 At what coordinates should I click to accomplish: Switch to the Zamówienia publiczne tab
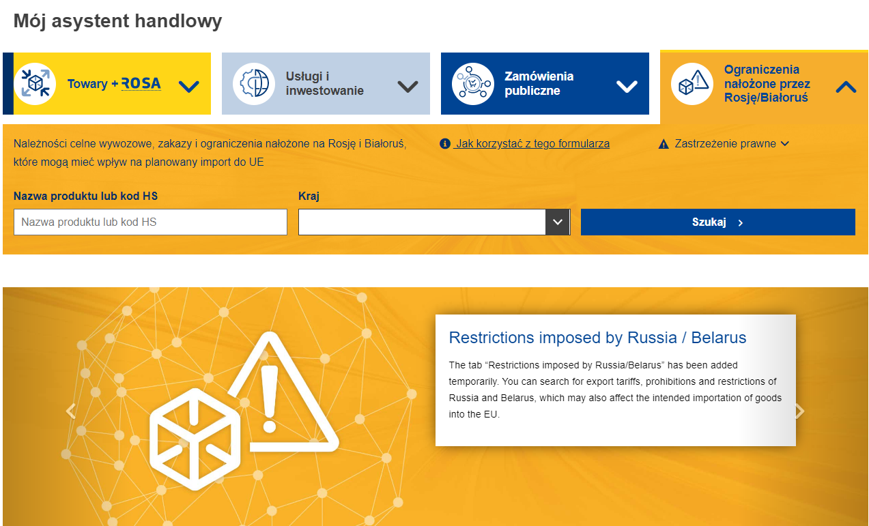pos(539,84)
